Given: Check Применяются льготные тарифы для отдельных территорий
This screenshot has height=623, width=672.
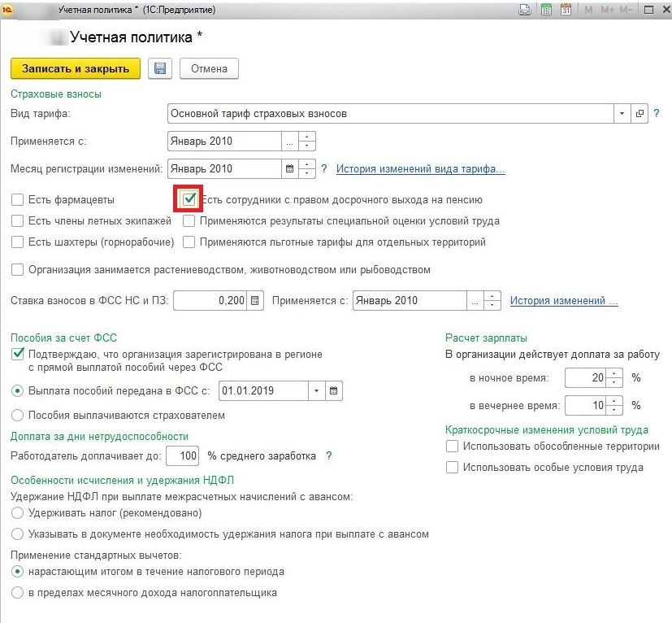Looking at the screenshot, I should [x=189, y=242].
